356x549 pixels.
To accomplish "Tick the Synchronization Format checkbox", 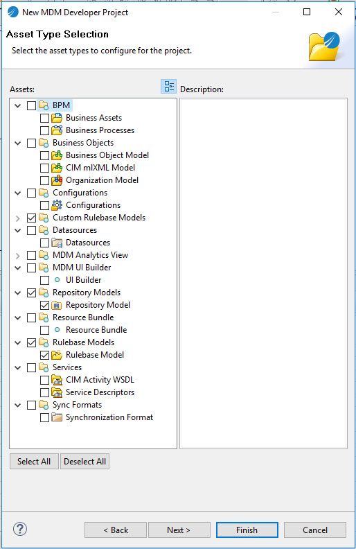I will [x=44, y=417].
